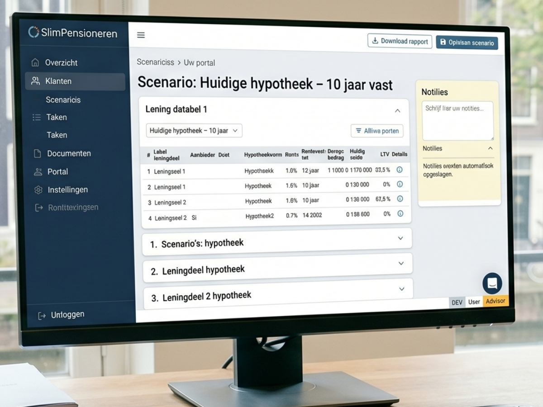Click the Scenariciss breadcrumb link

155,62
